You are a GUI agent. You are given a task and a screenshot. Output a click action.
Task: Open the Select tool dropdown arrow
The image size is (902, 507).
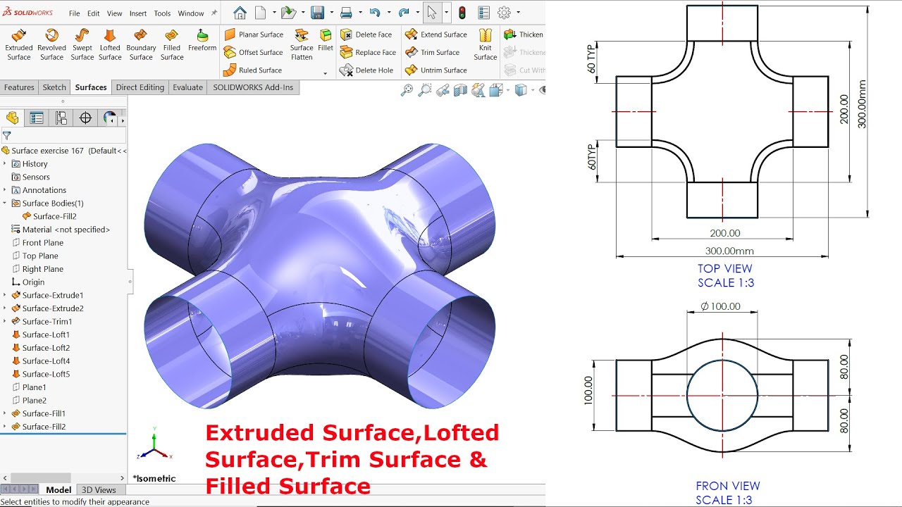[446, 13]
